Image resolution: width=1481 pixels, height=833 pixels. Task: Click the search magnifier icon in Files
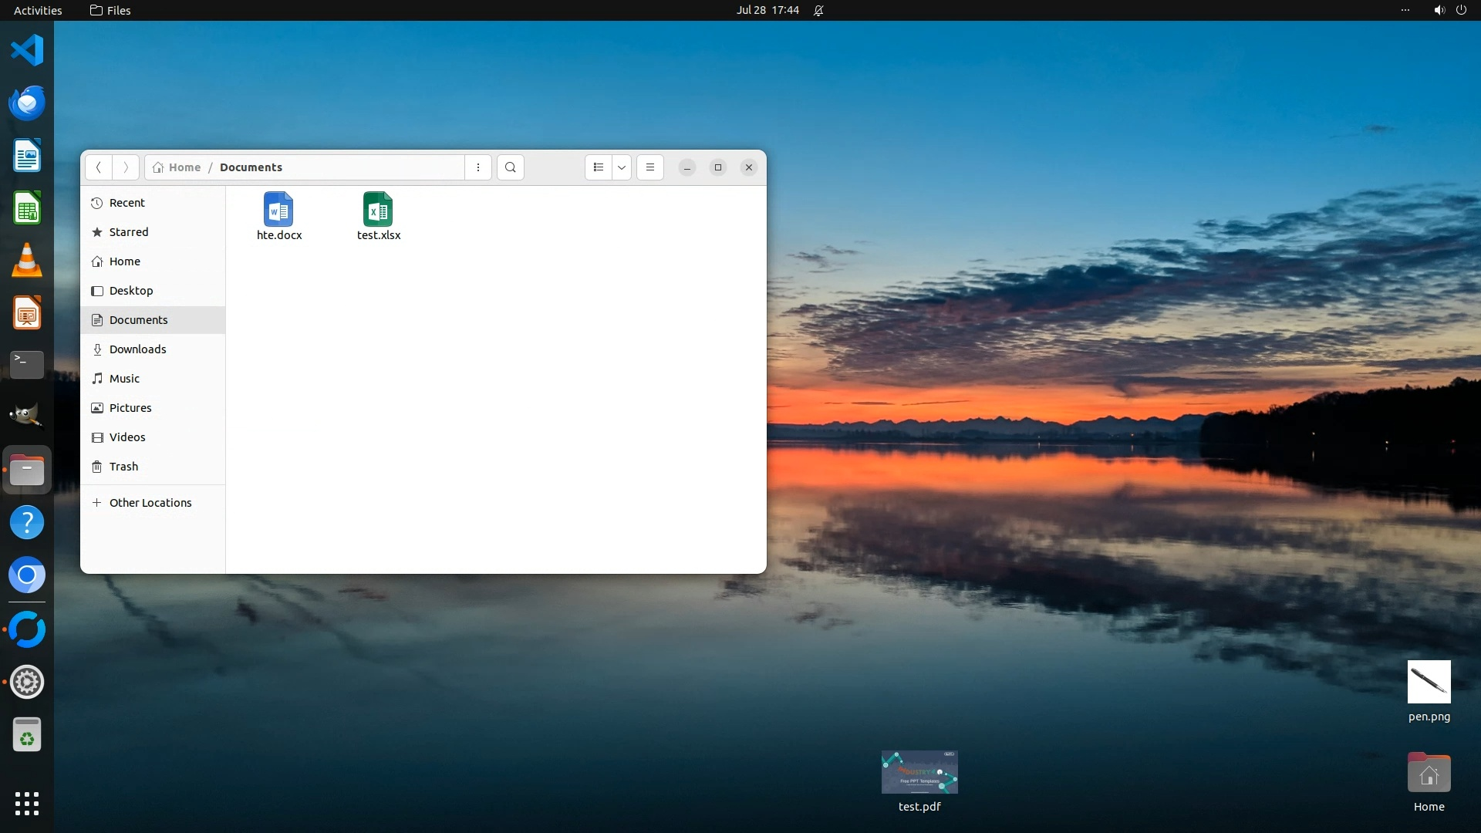(510, 167)
